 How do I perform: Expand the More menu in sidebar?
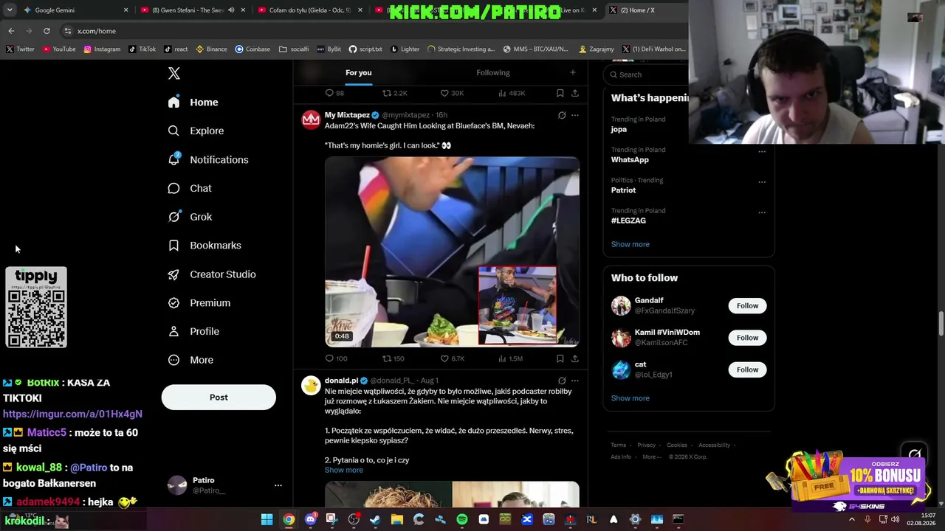click(x=190, y=360)
